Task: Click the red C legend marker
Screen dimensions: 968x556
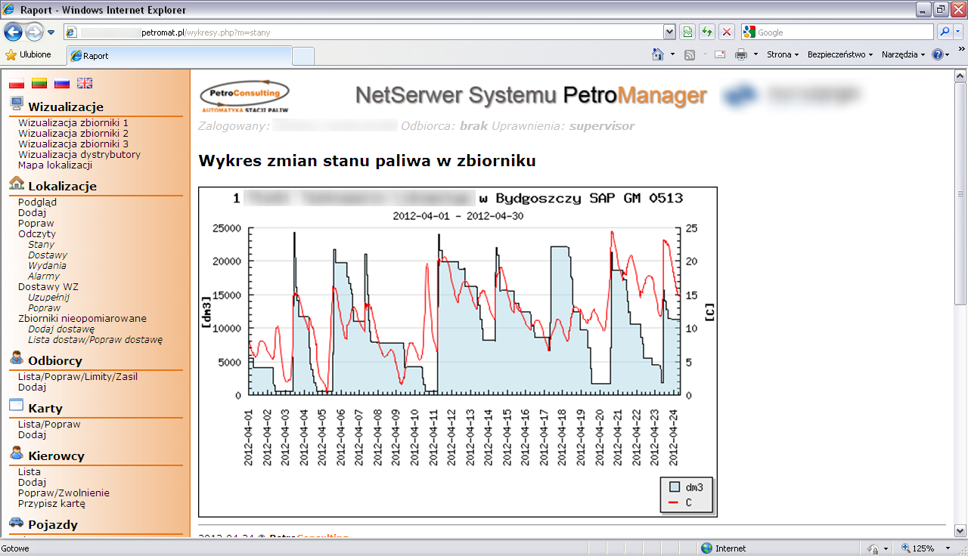Action: click(675, 503)
